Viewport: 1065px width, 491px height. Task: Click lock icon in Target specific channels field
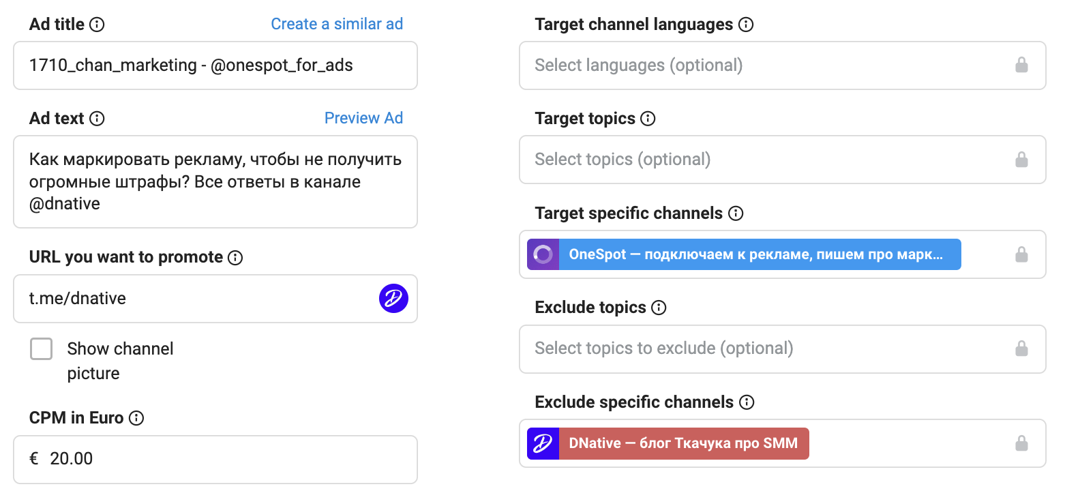(1021, 254)
